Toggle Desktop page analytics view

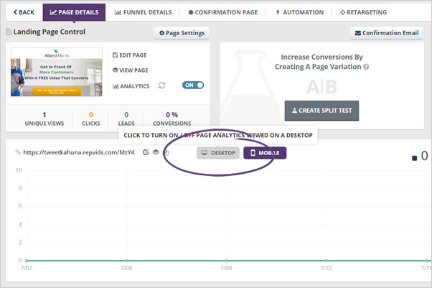pos(218,153)
